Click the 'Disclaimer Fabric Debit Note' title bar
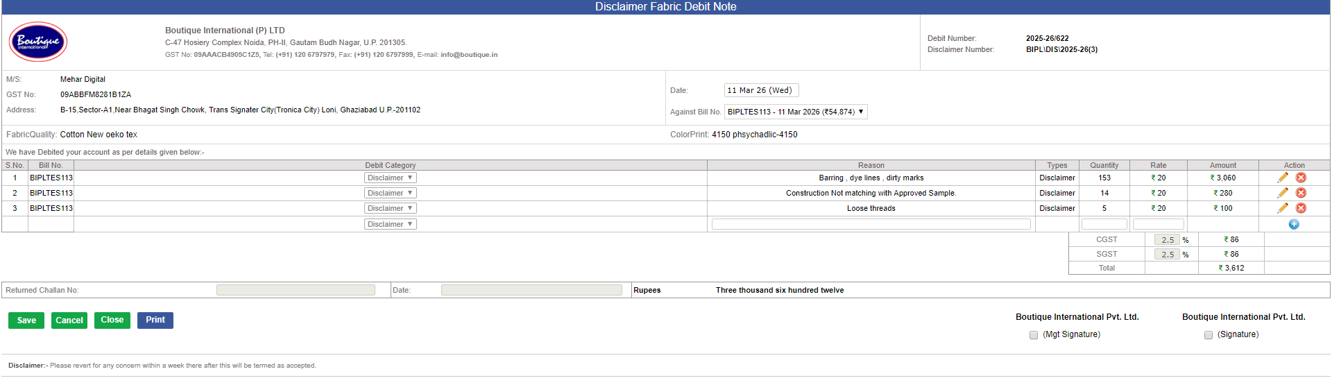 666,7
